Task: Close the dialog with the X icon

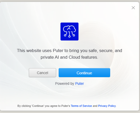Action: [133, 8]
